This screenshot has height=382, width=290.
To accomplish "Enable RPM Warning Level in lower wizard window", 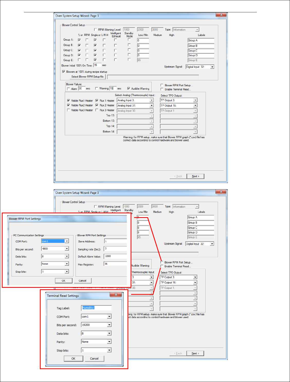I will [96, 206].
